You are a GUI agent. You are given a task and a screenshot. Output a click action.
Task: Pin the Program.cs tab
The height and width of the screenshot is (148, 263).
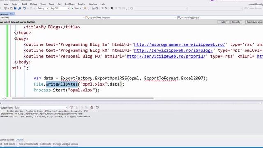[x=11, y=14]
